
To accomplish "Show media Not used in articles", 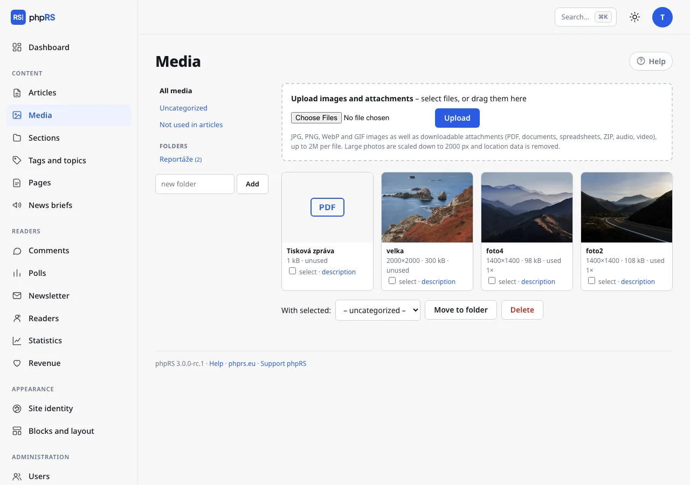I will pos(191,124).
